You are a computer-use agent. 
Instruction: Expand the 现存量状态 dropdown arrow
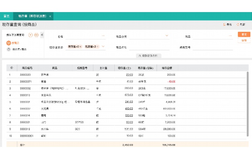(x=103, y=46)
